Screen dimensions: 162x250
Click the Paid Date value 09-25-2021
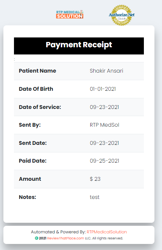click(x=104, y=161)
